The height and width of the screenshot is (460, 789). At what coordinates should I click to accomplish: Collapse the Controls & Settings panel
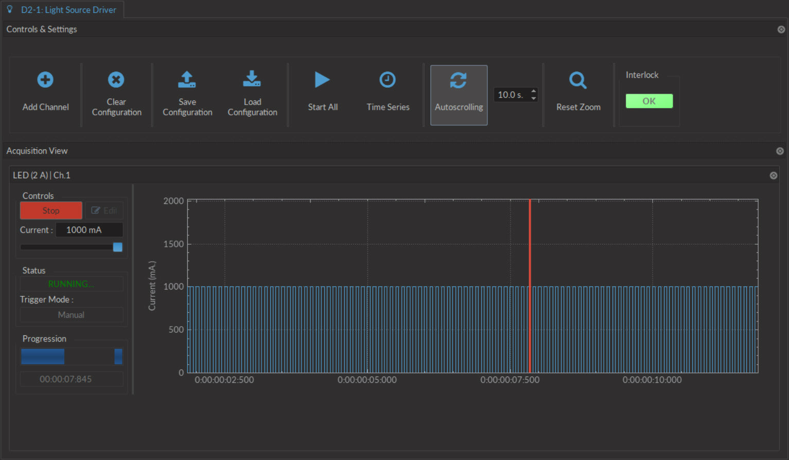(x=781, y=29)
